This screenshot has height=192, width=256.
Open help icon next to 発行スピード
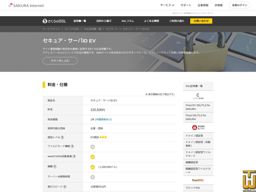coord(65,187)
